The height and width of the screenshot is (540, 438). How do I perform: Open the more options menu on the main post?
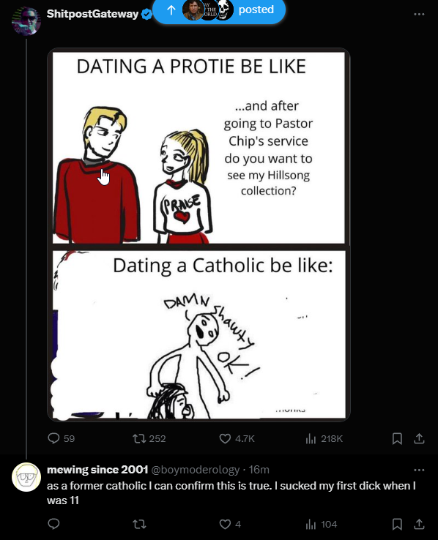(x=419, y=14)
